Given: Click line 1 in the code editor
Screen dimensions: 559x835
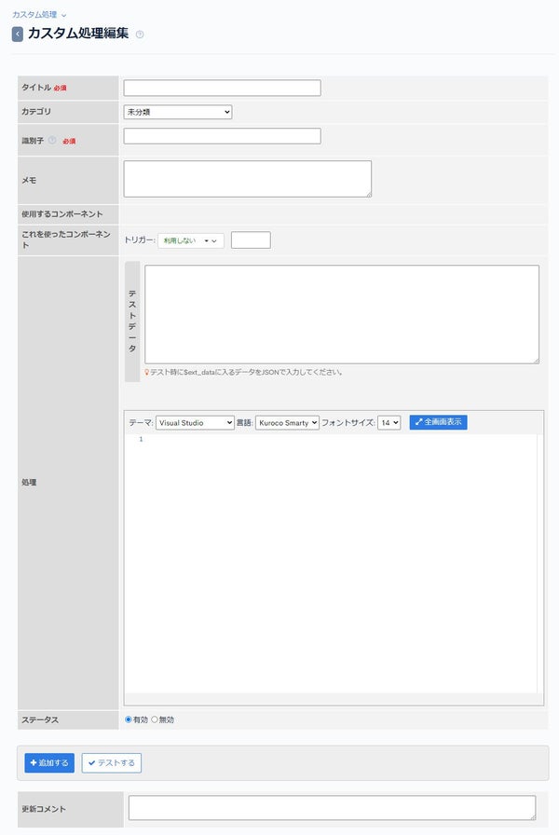Looking at the screenshot, I should pos(341,439).
